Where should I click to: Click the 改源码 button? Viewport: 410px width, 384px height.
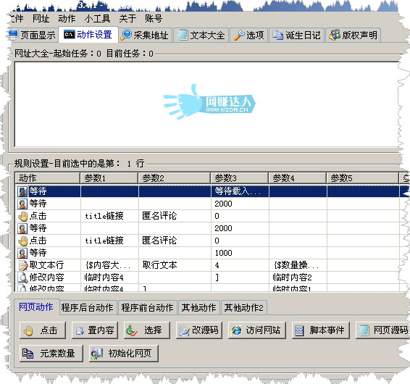(x=199, y=330)
